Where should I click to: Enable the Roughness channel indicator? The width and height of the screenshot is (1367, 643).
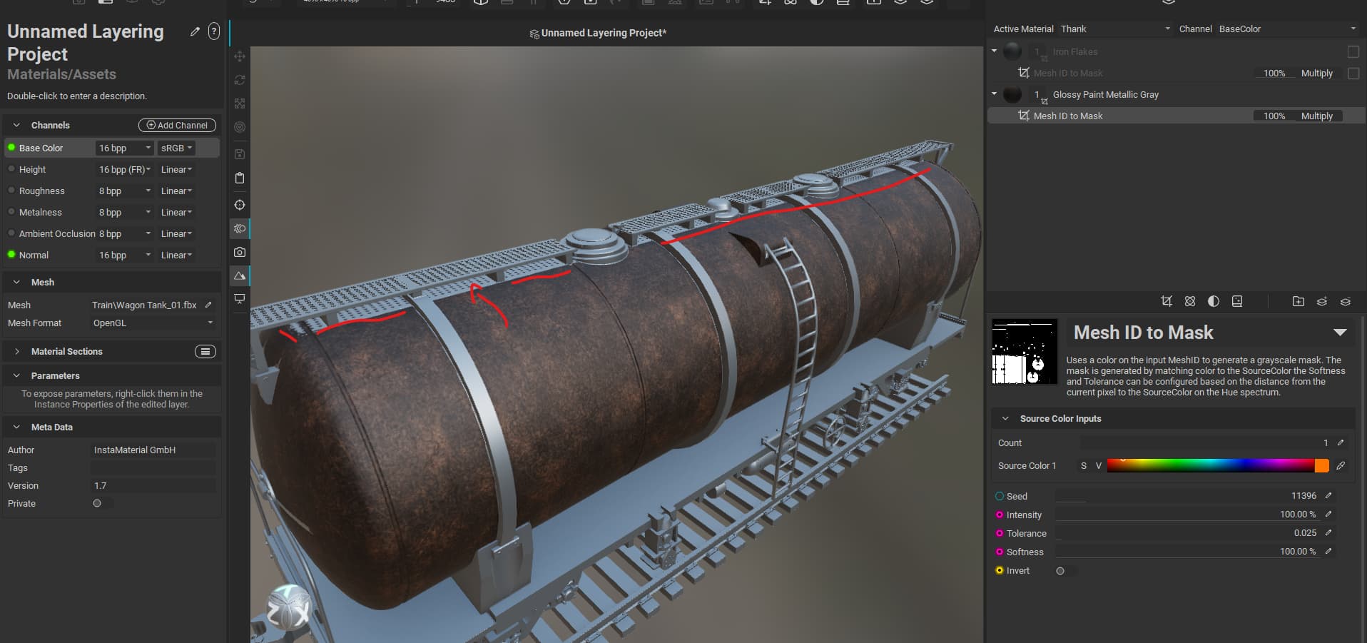(11, 191)
